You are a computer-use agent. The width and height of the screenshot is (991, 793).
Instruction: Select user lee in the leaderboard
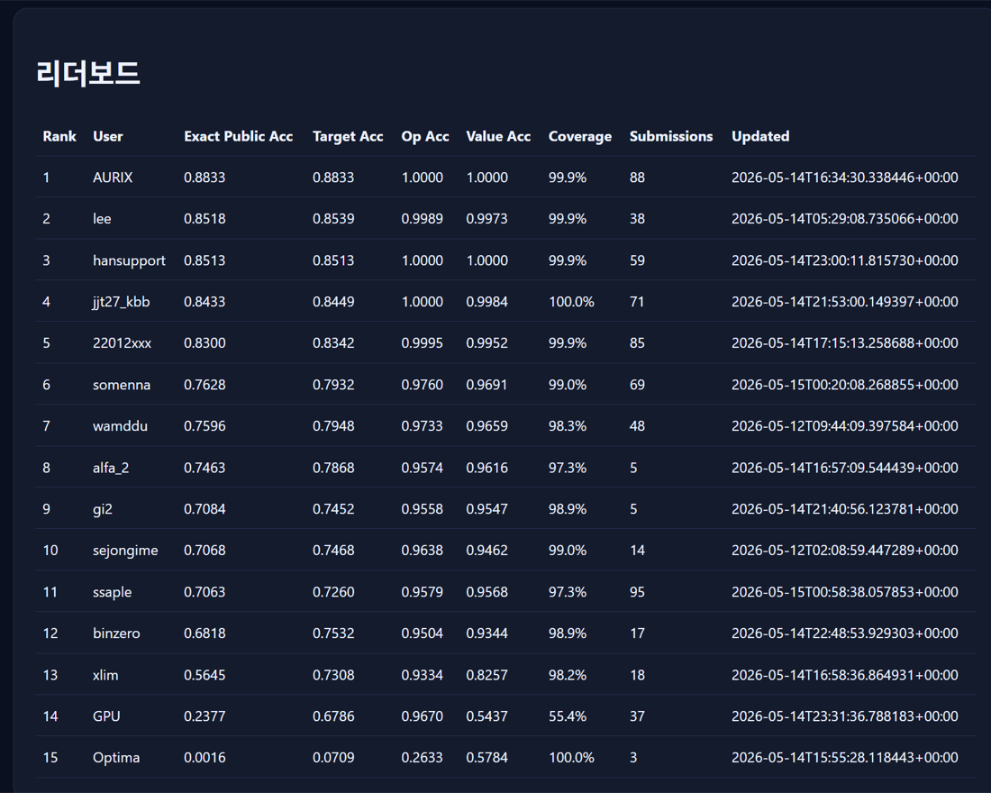pos(102,219)
